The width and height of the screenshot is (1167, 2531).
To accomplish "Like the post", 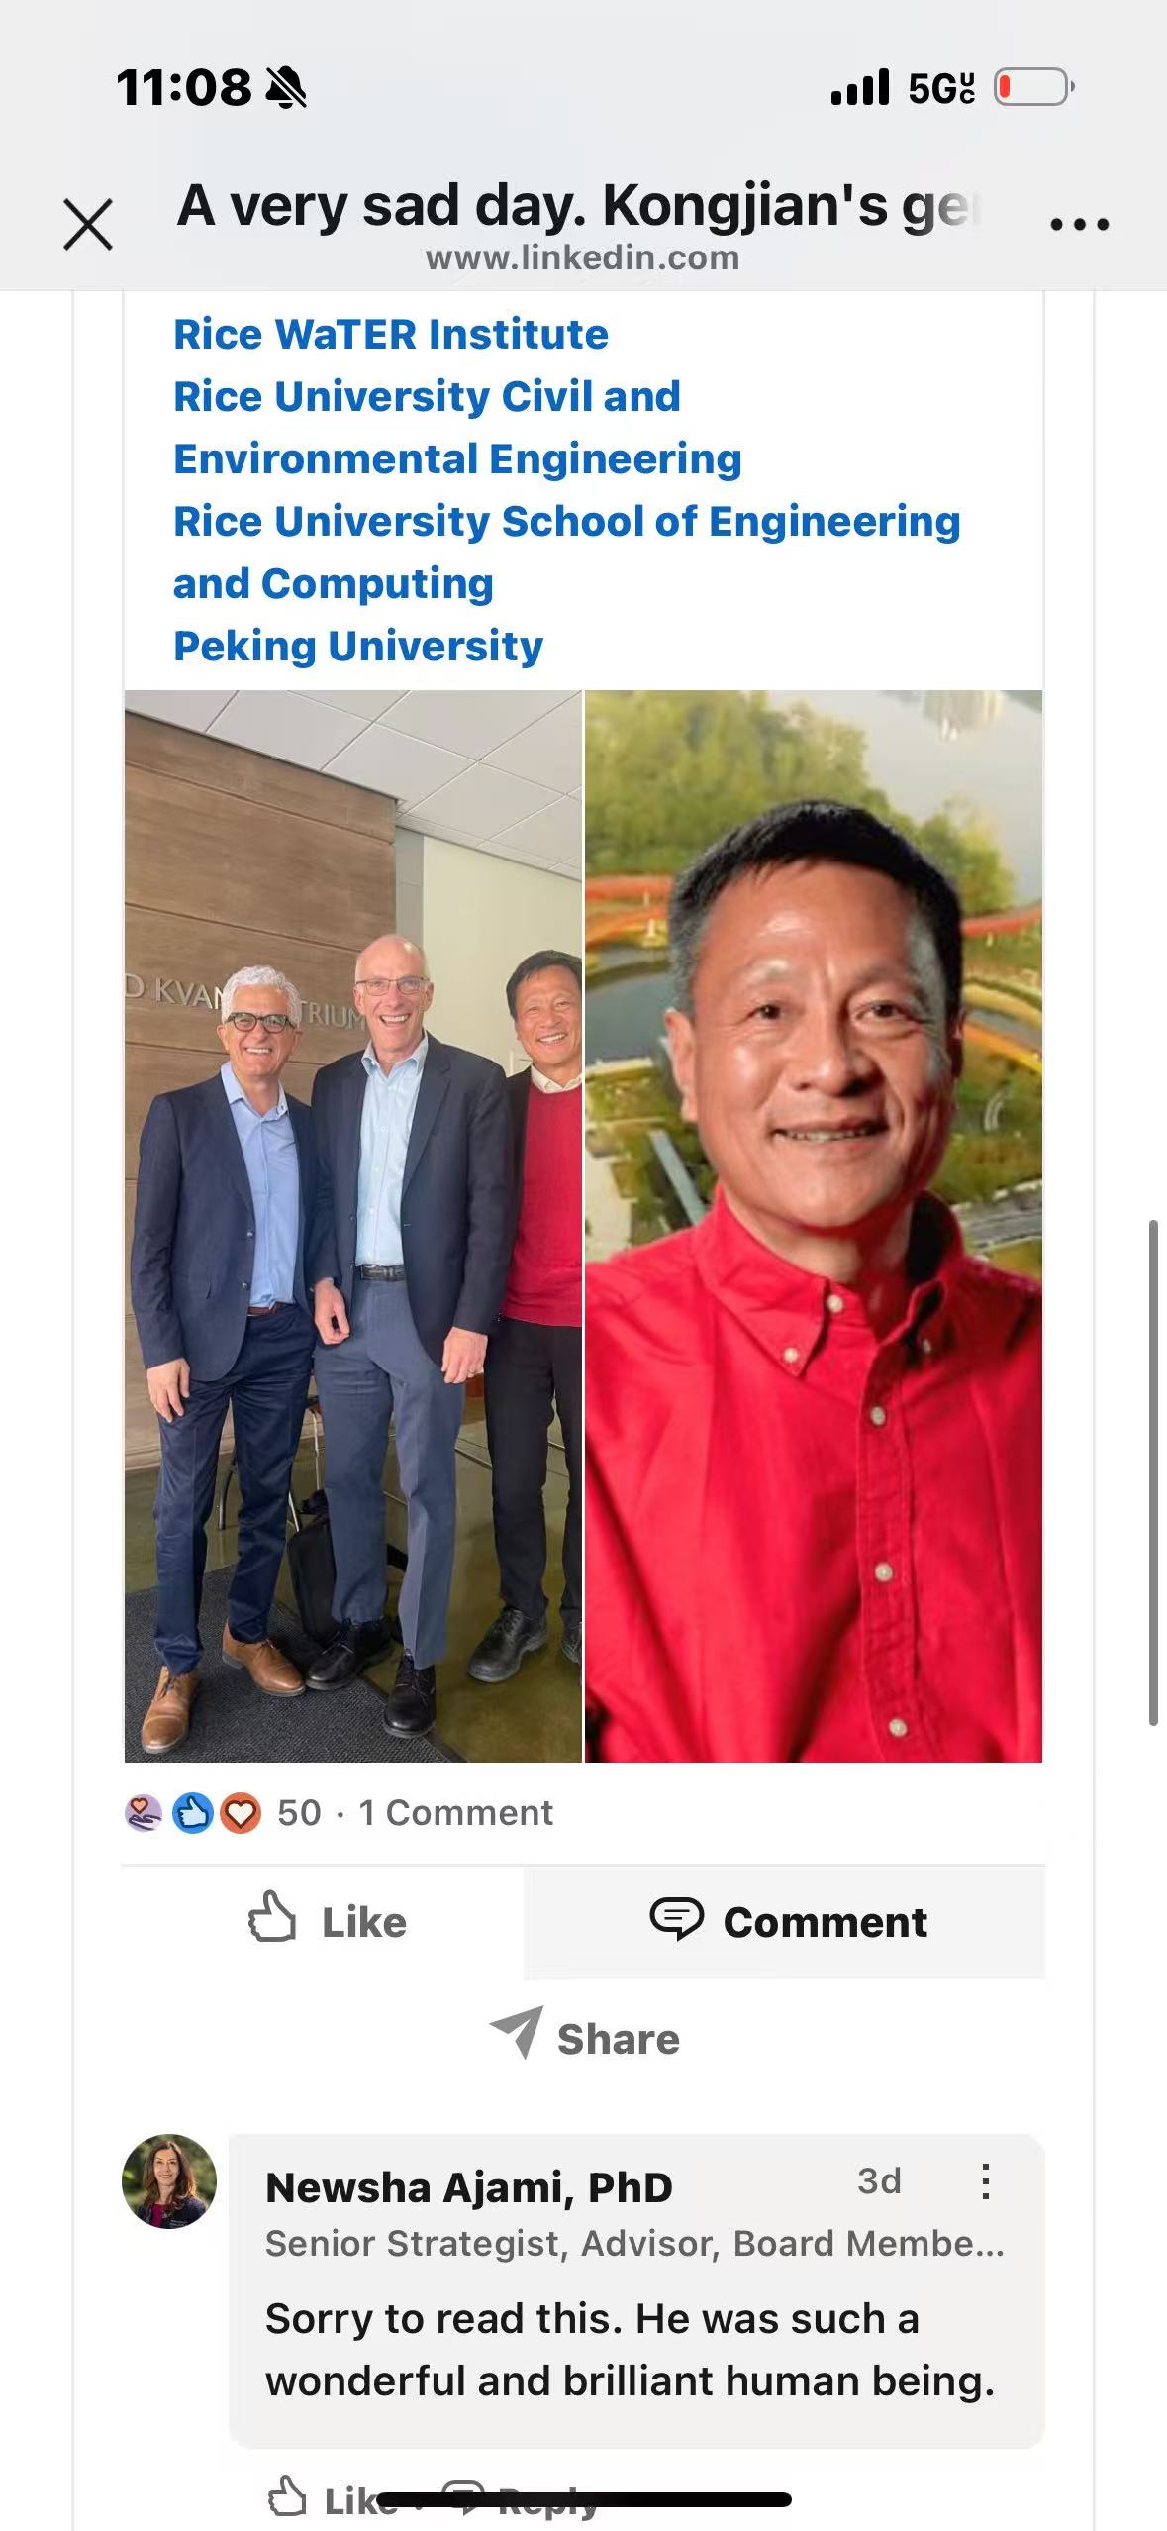I will (x=325, y=1922).
